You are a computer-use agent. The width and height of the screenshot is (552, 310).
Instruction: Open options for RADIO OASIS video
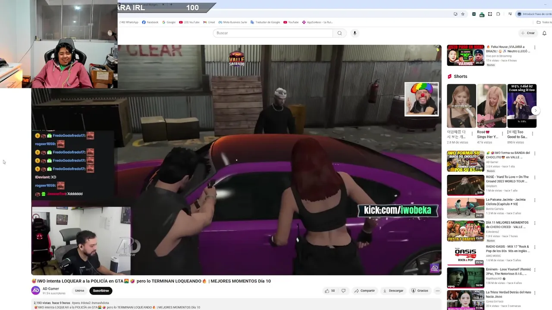pyautogui.click(x=535, y=247)
